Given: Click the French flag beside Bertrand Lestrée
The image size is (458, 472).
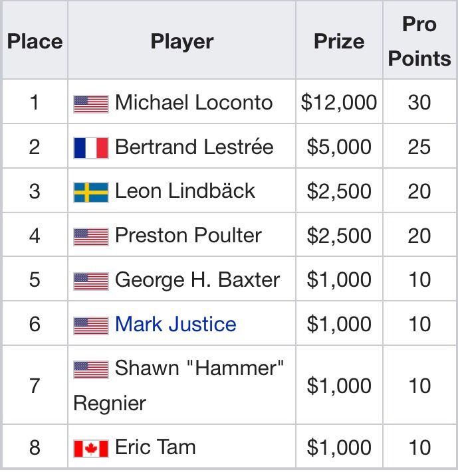Looking at the screenshot, I should 91,148.
